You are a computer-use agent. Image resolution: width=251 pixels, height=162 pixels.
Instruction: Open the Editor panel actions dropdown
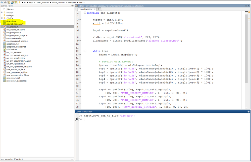click(246, 6)
